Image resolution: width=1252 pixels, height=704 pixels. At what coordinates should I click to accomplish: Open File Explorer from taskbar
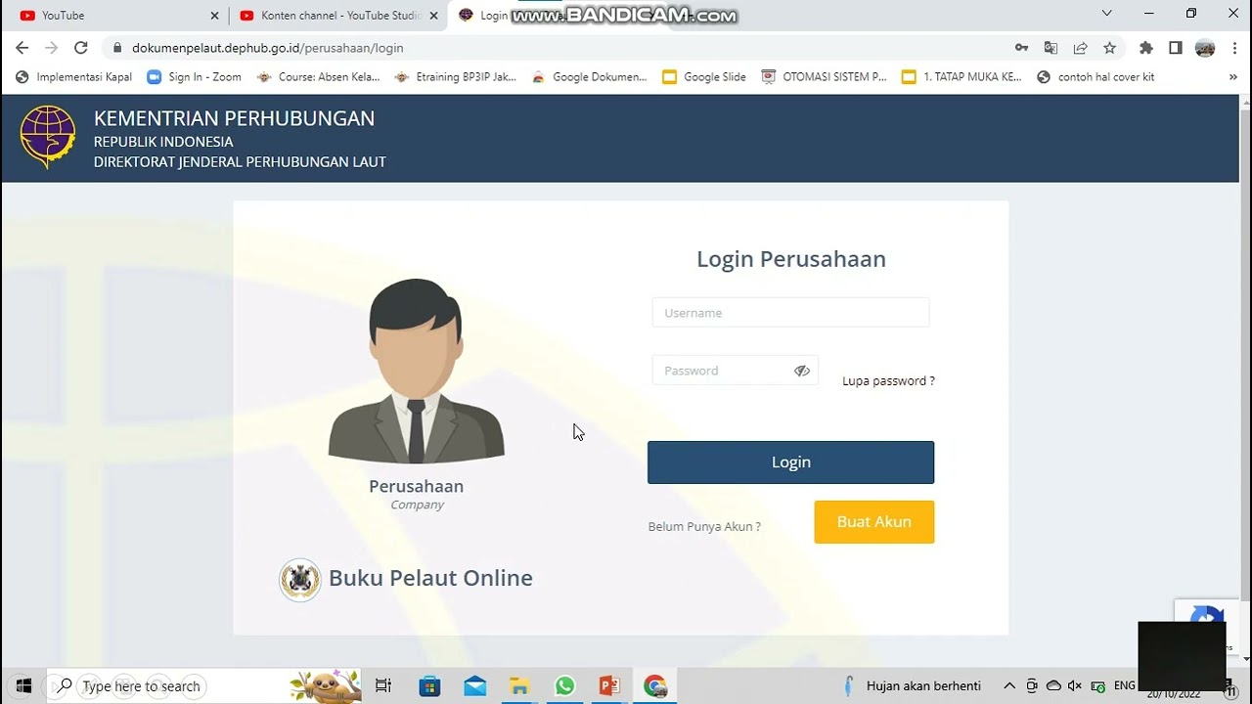pos(519,685)
